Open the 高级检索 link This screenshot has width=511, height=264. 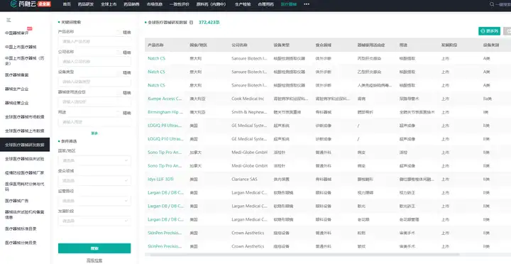point(94,260)
